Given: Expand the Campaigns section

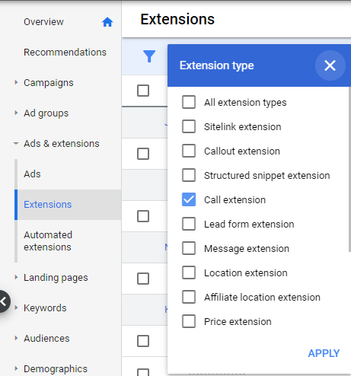Looking at the screenshot, I should [x=16, y=82].
